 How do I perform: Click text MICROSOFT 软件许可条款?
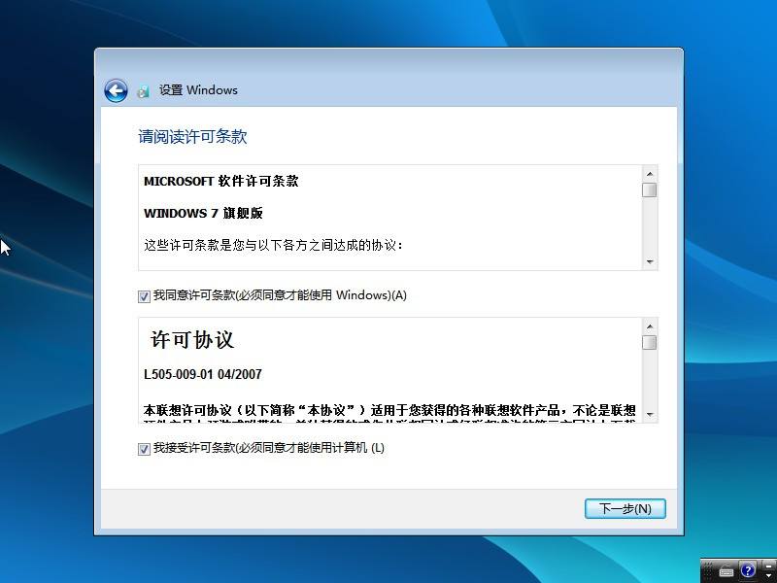pos(221,181)
